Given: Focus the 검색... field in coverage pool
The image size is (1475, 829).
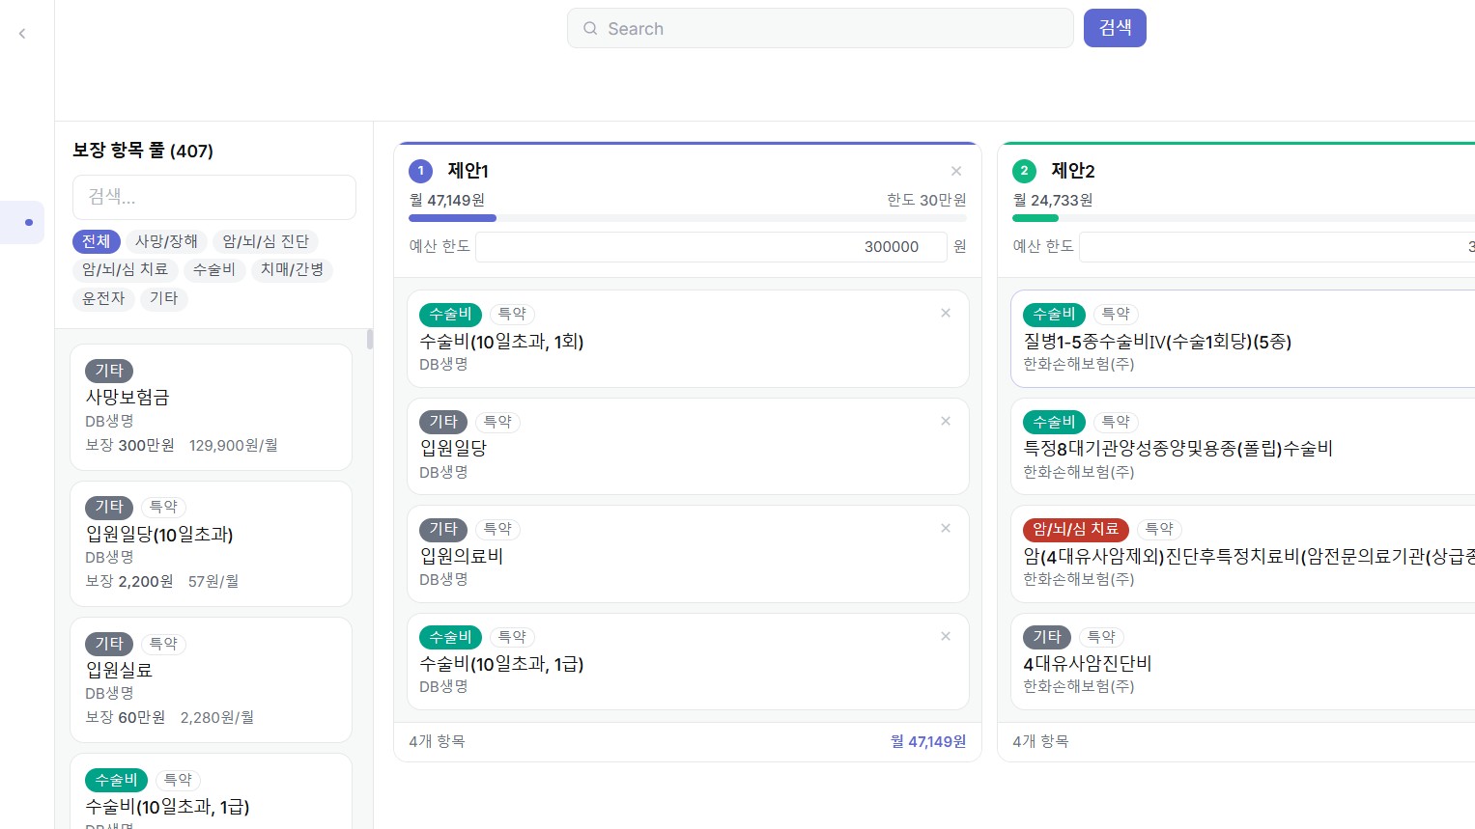Looking at the screenshot, I should 213,197.
